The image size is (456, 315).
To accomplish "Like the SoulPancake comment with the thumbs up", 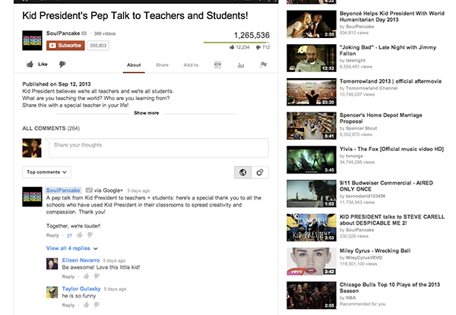I will (79, 235).
